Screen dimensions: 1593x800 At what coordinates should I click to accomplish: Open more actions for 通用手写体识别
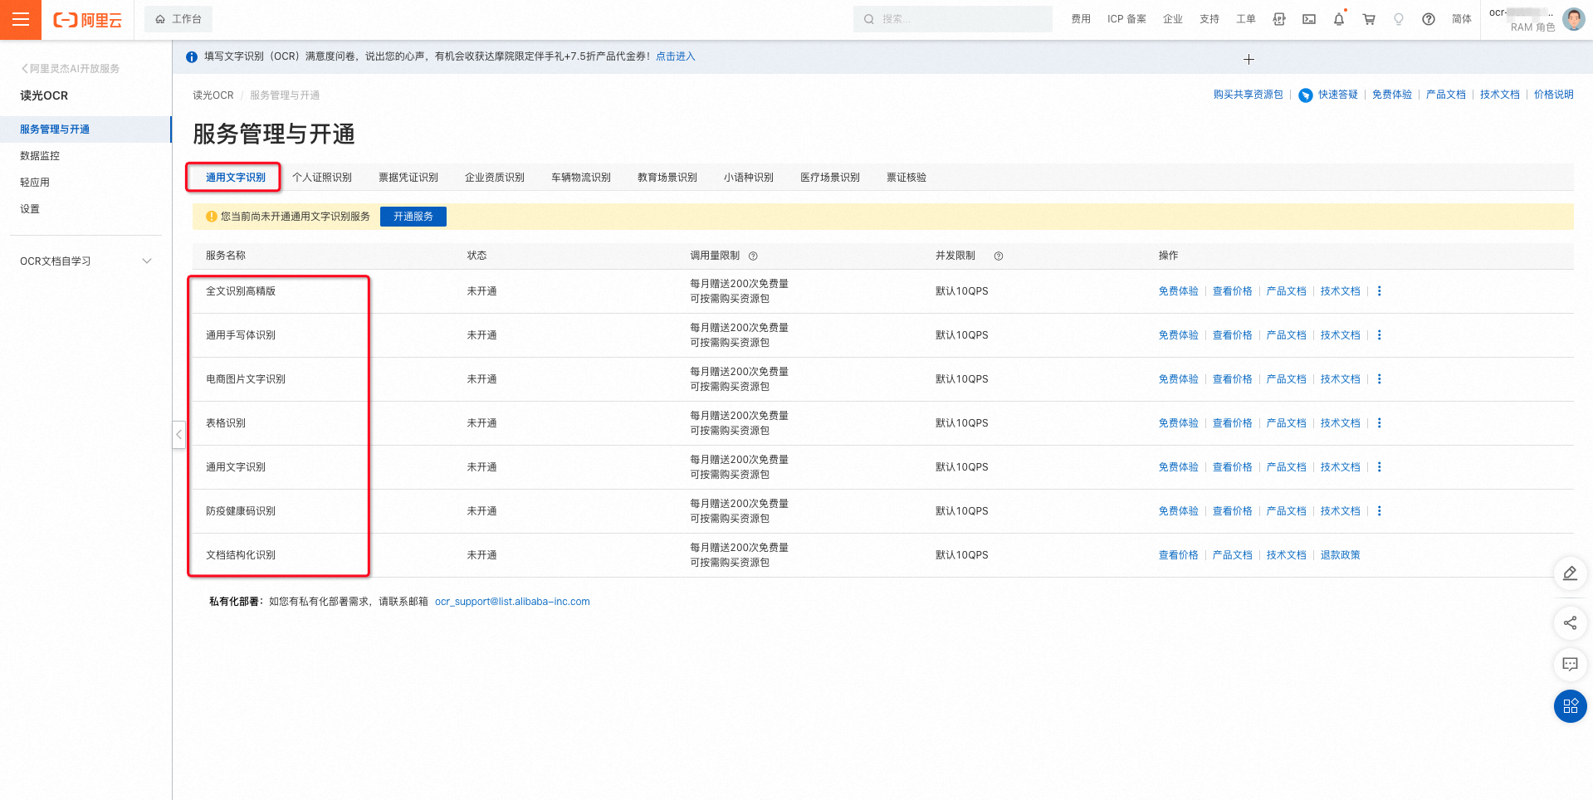pos(1379,335)
